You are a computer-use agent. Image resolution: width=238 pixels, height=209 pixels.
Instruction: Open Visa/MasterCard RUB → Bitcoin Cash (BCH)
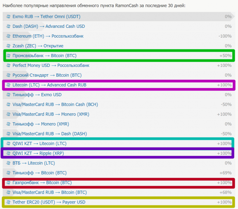coord(55,104)
